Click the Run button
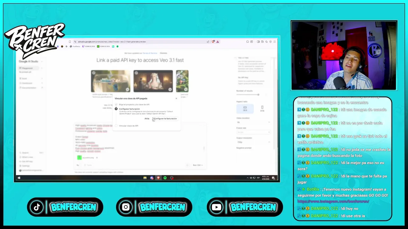The width and height of the screenshot is (408, 229). pos(198,165)
